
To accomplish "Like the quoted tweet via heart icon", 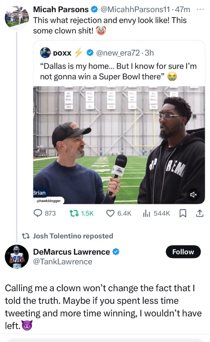I will pyautogui.click(x=110, y=213).
